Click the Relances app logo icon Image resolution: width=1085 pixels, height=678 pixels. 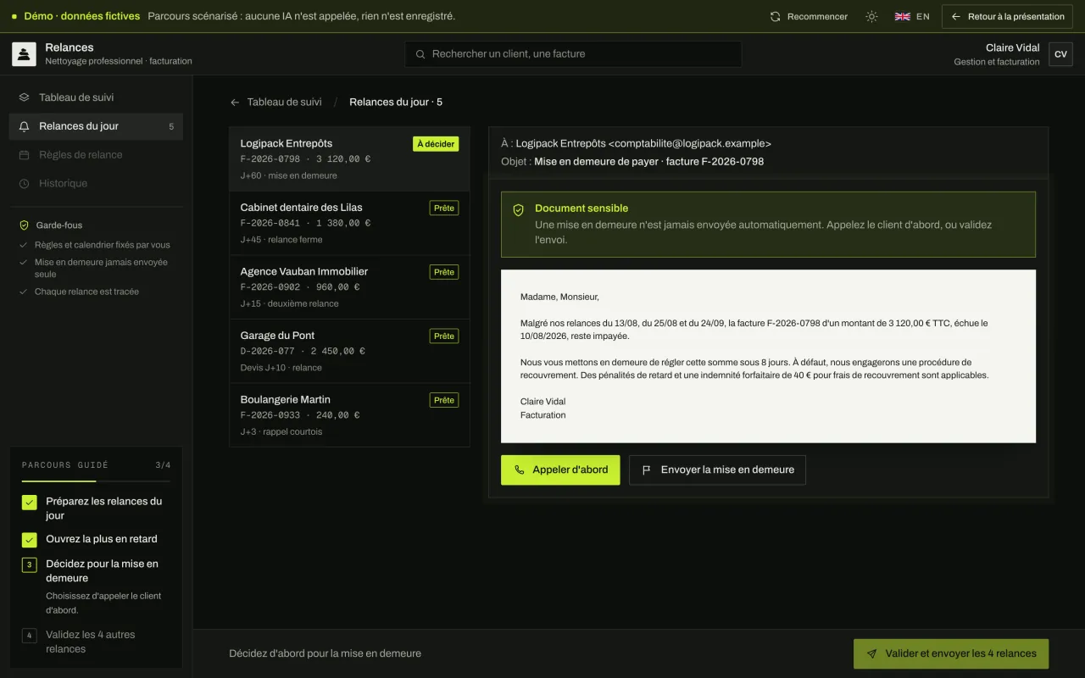point(24,54)
